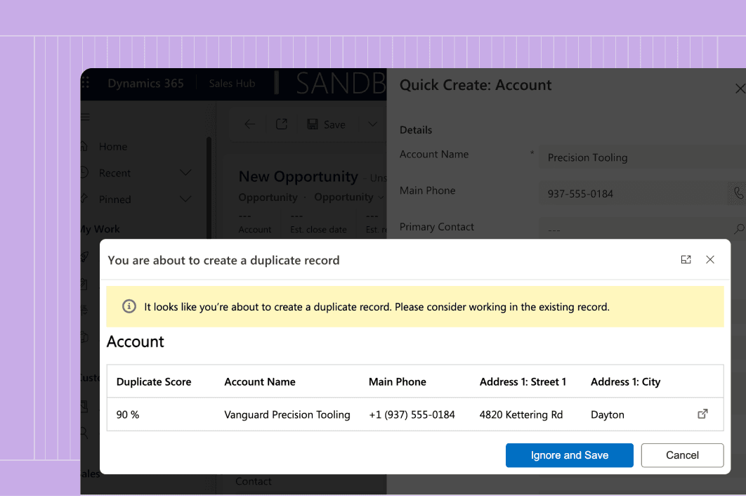
Task: Open the Dynamics 365 app launcher
Action: click(x=86, y=84)
